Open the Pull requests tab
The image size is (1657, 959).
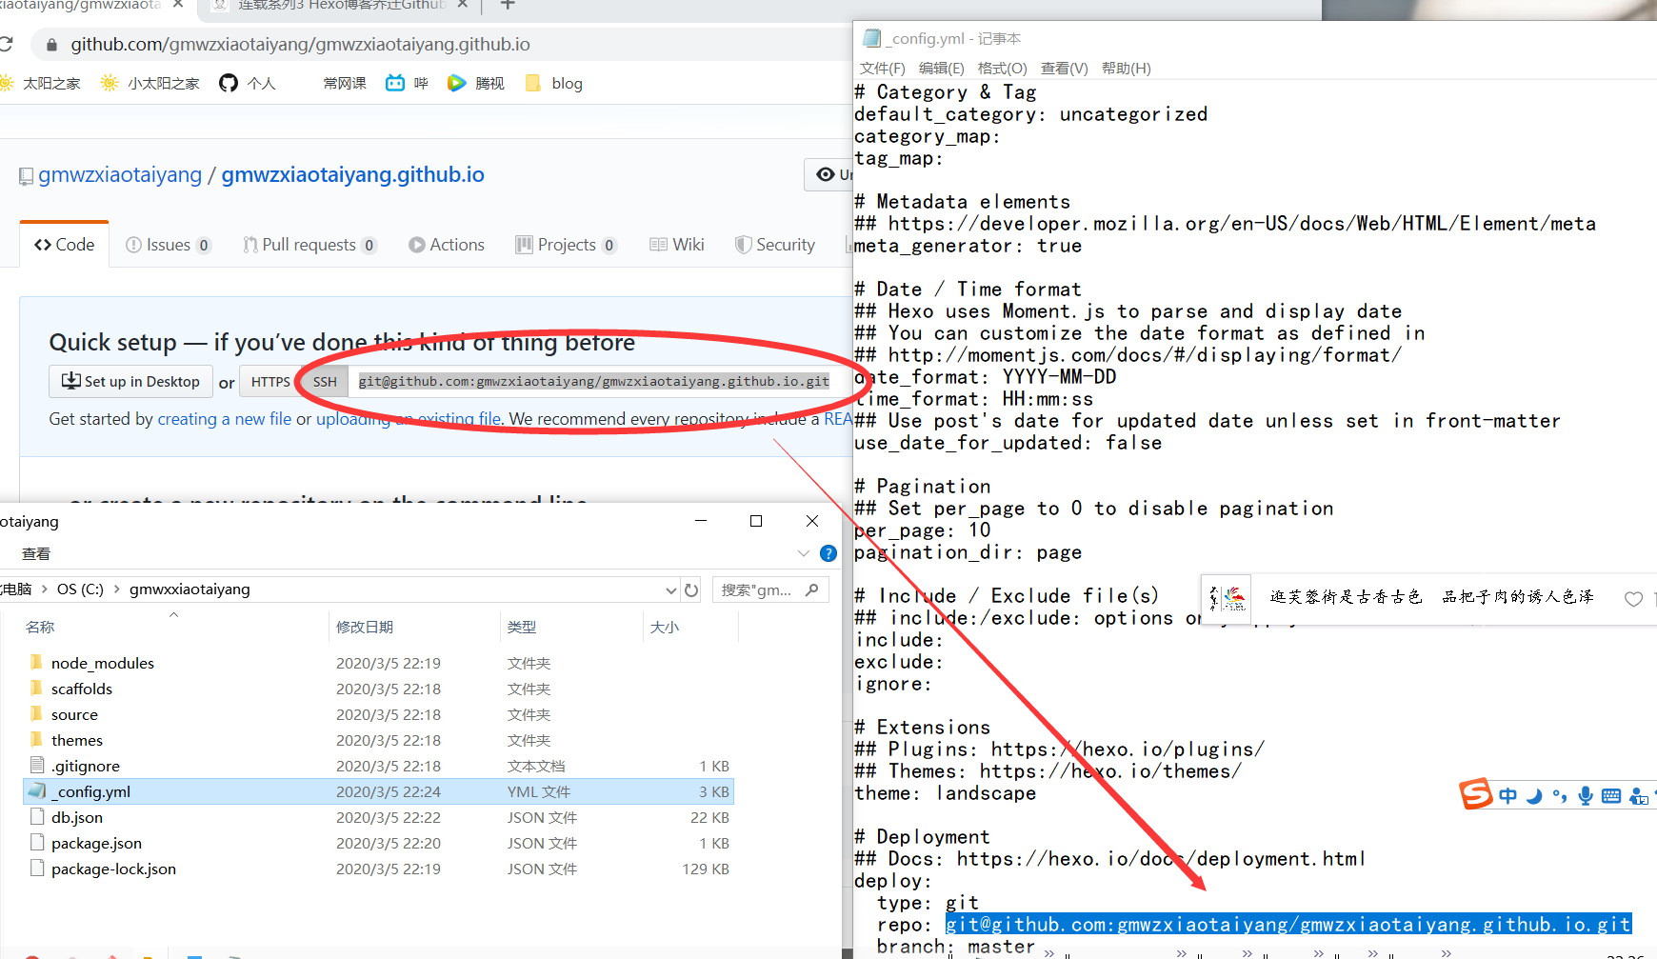[309, 245]
